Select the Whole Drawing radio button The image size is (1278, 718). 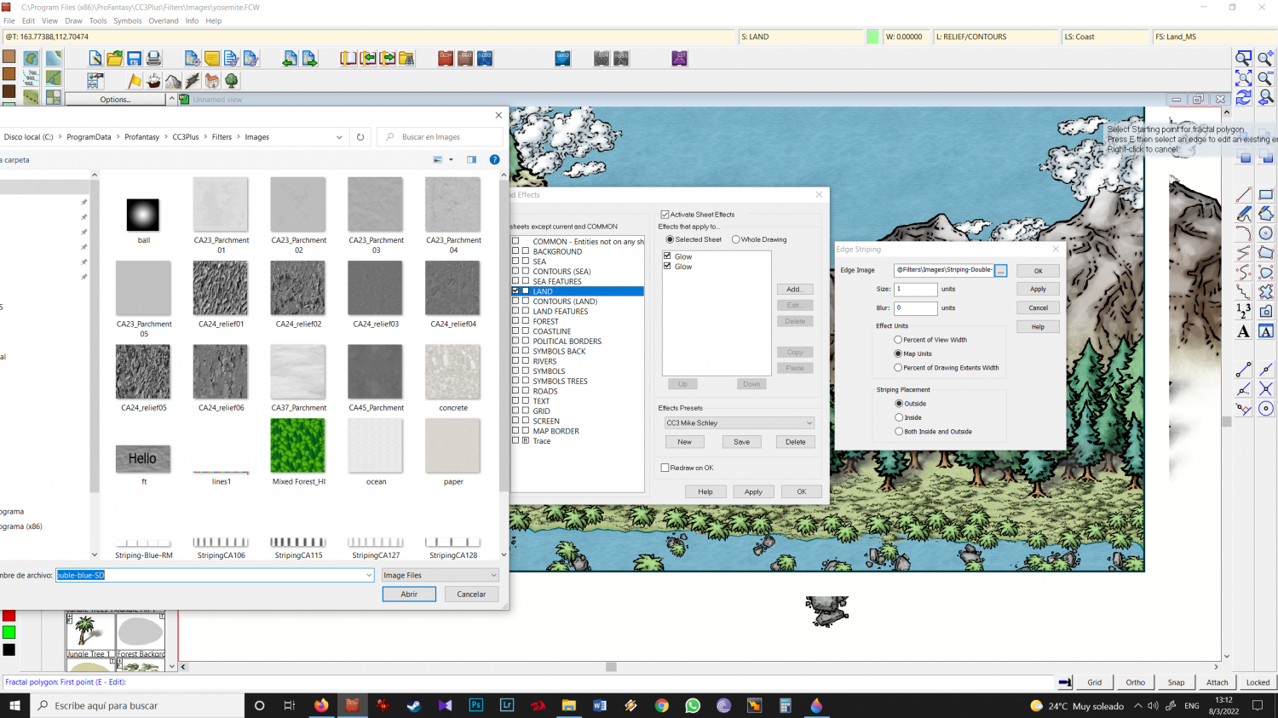[735, 239]
